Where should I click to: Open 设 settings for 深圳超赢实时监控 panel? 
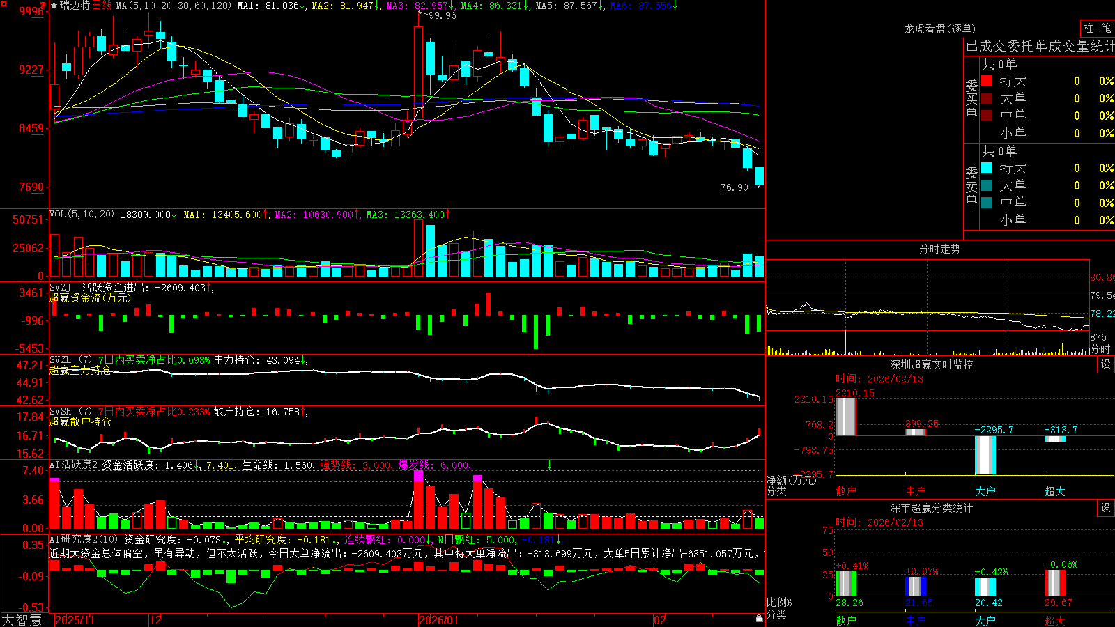(x=1106, y=364)
